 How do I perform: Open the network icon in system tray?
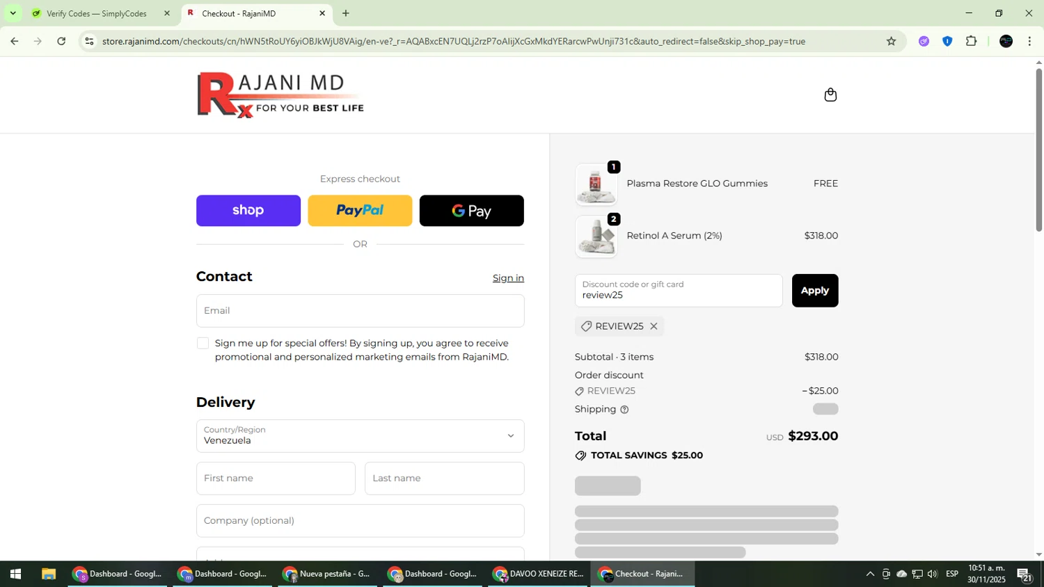tap(917, 574)
